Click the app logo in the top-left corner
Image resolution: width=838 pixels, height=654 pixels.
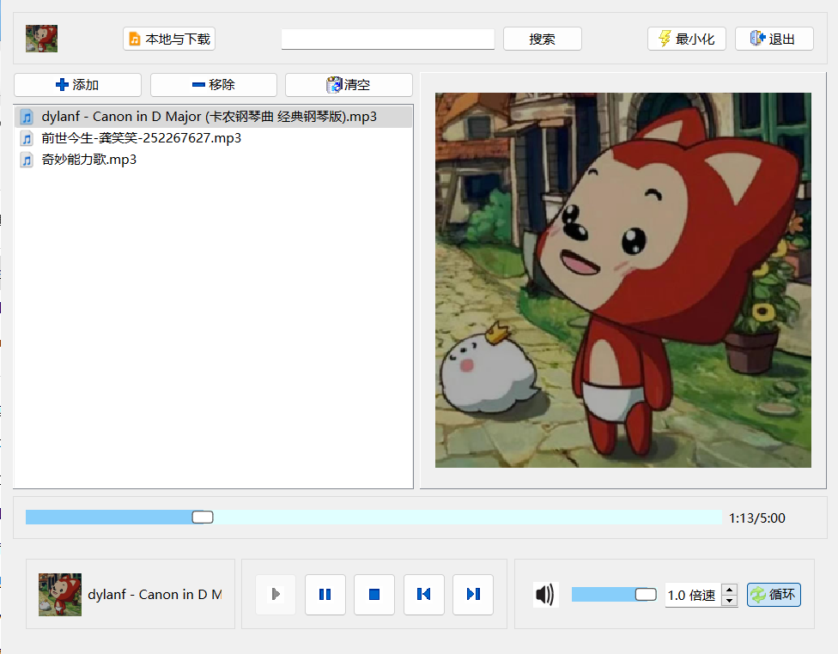[x=42, y=39]
